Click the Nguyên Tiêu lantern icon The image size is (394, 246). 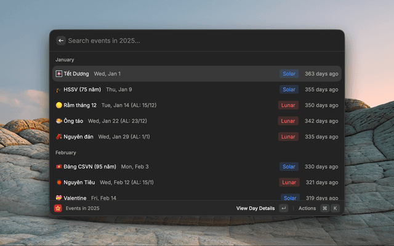(58, 183)
